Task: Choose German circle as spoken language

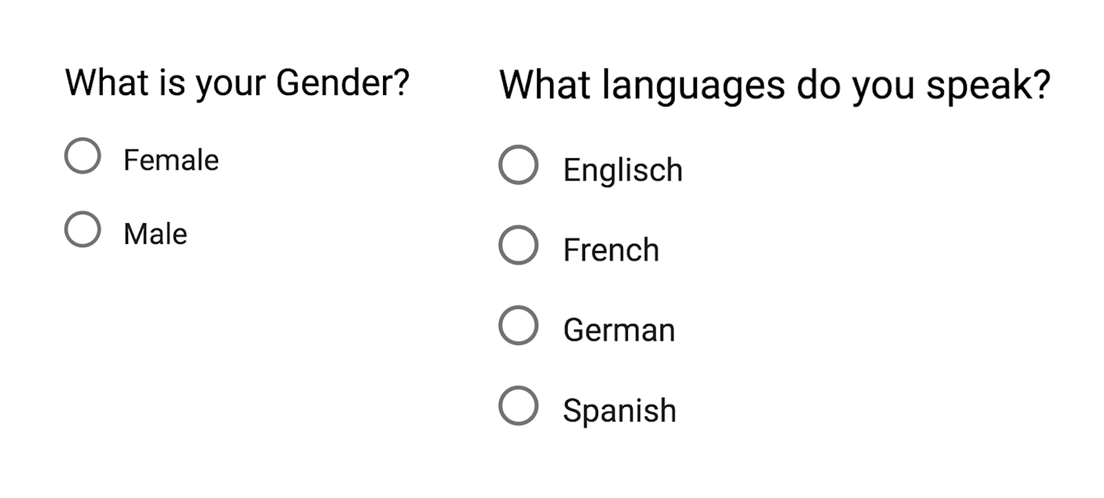Action: point(518,326)
